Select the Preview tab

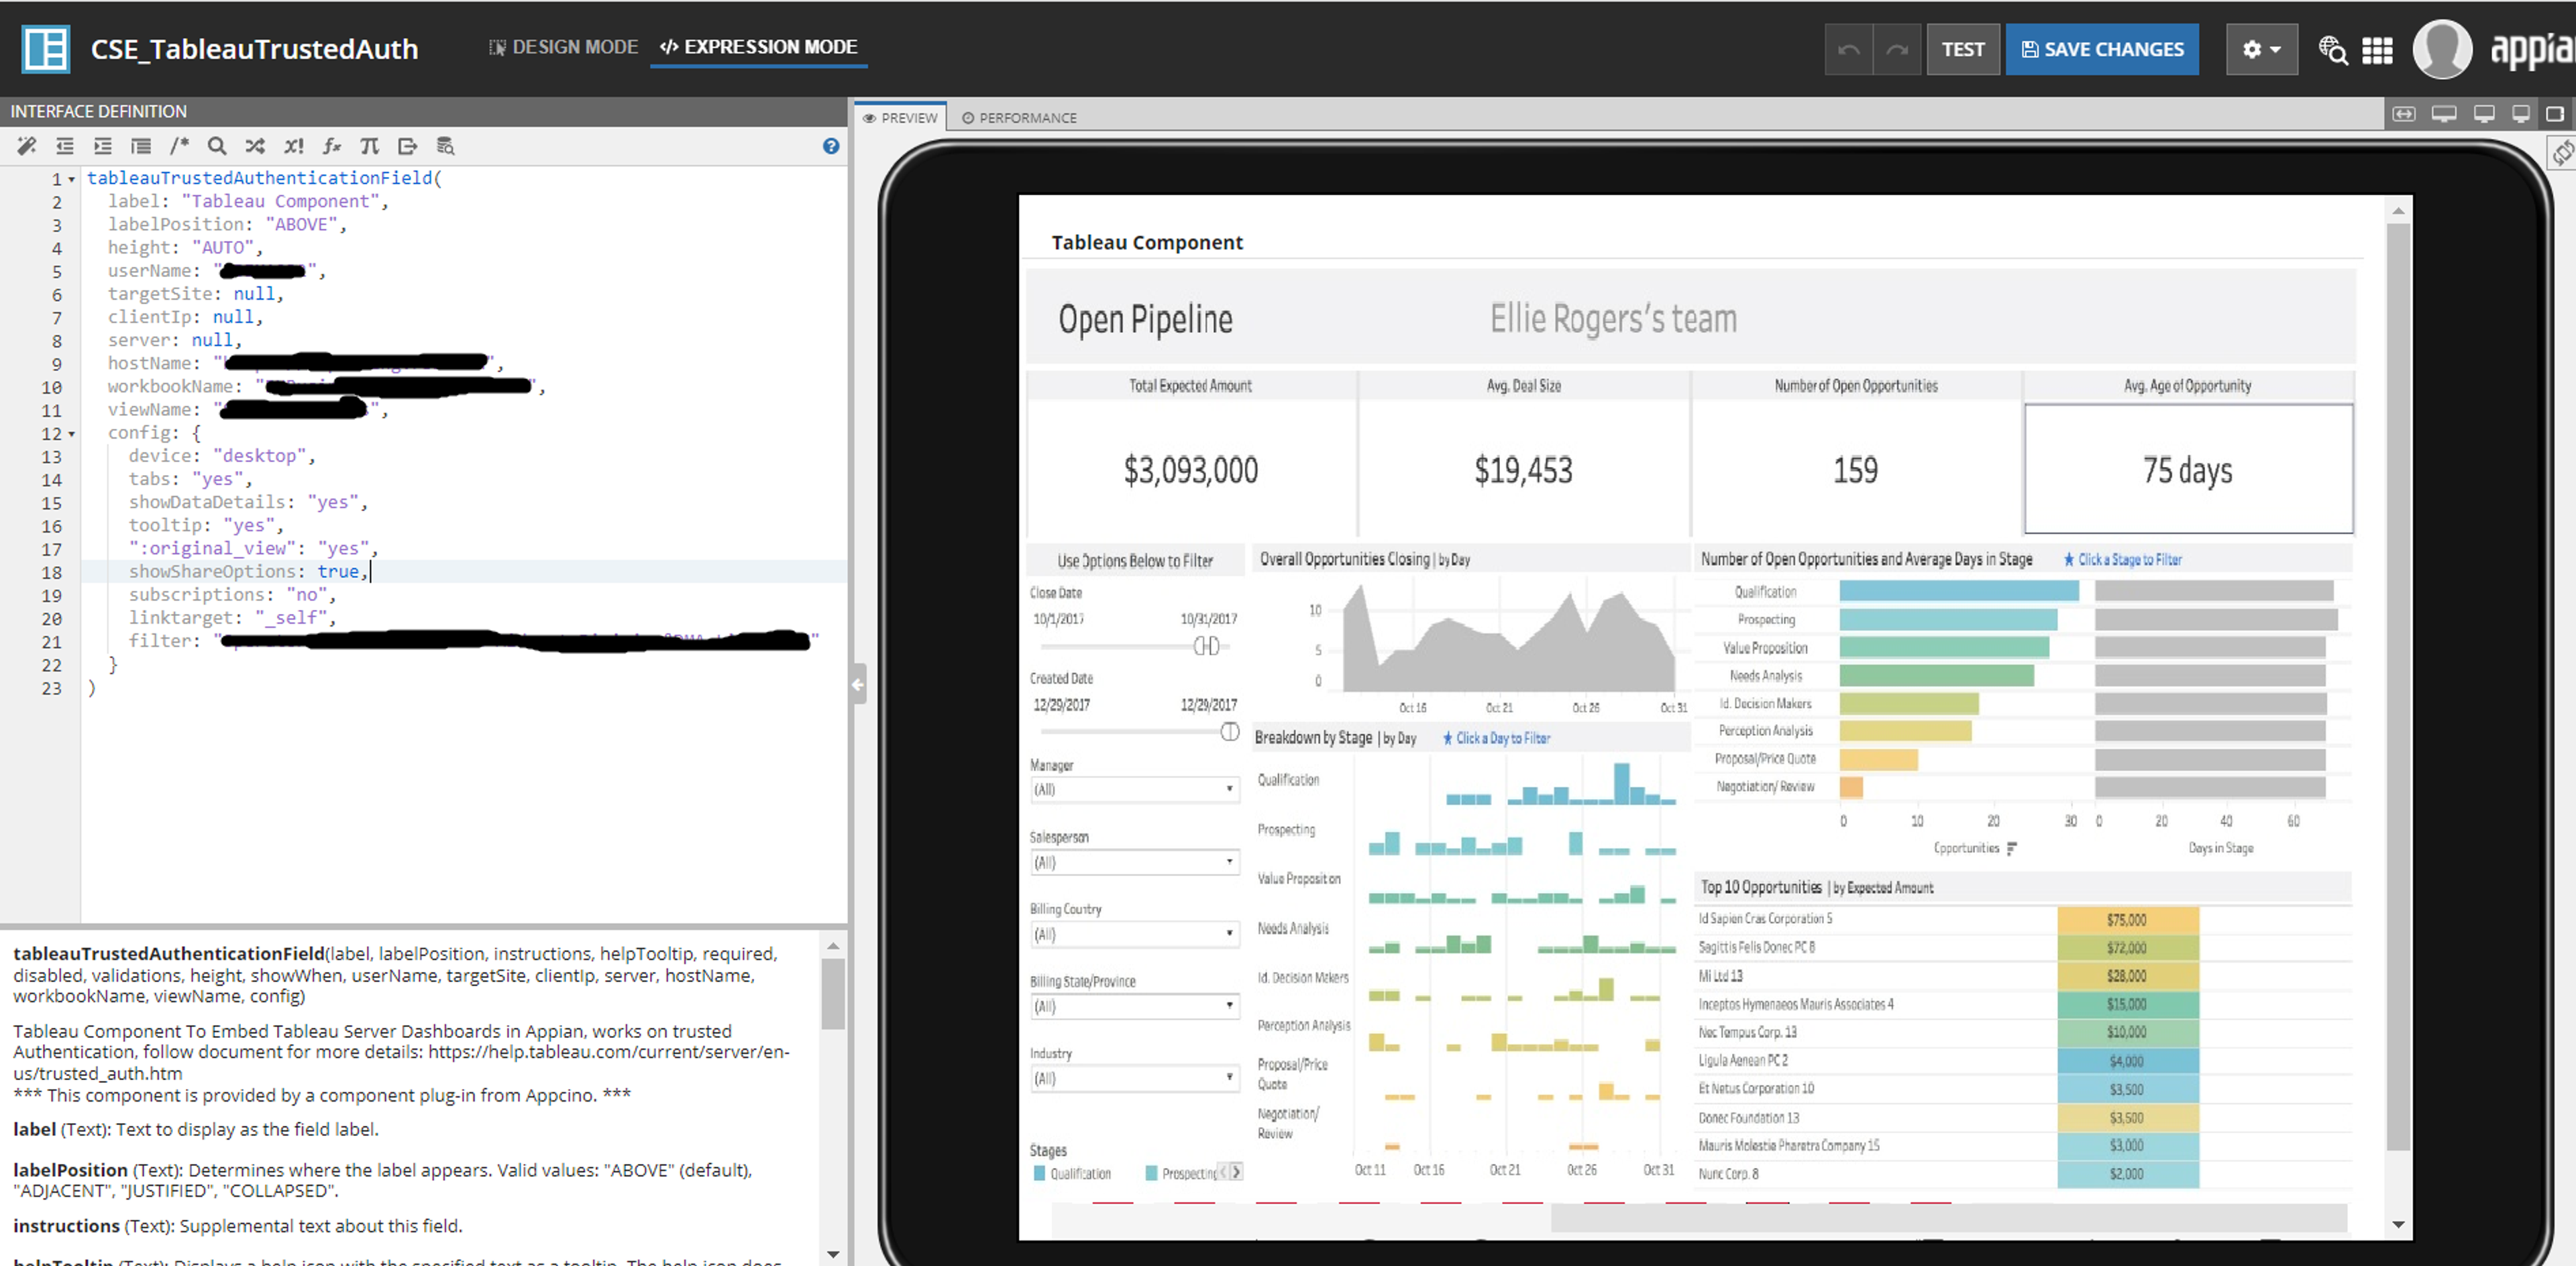tap(900, 117)
